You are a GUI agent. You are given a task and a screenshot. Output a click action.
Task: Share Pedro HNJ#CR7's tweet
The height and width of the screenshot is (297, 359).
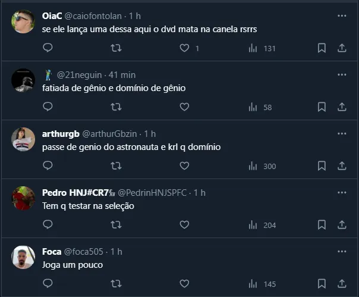342,224
